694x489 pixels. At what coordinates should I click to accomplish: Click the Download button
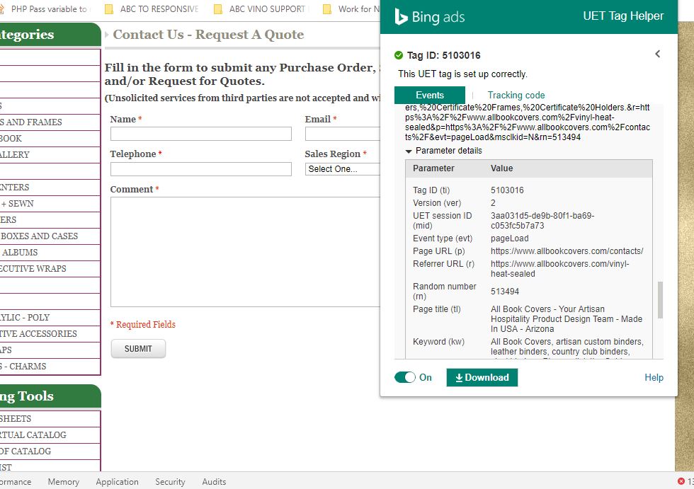click(482, 377)
